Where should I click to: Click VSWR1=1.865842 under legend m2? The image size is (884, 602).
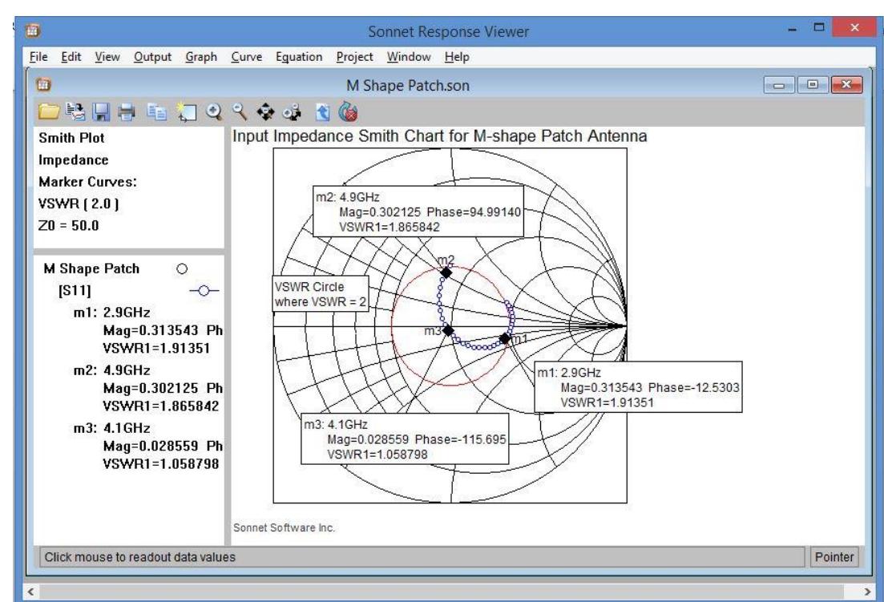click(x=160, y=406)
